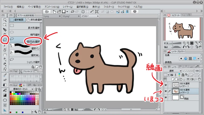Select the Brush tool in toolbar
204x115 pixels.
click(x=5, y=75)
